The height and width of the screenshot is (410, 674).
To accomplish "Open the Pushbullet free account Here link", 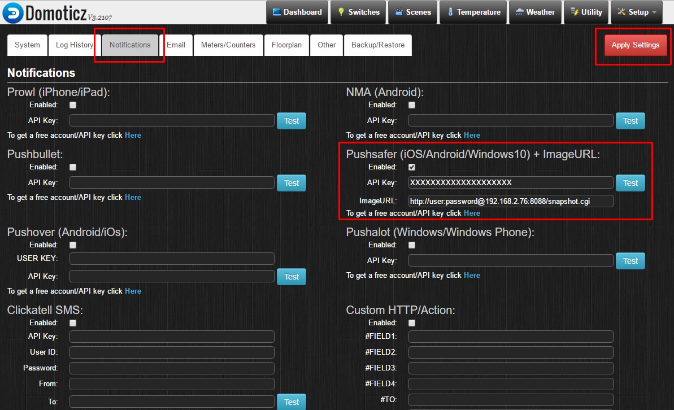I will tap(133, 198).
